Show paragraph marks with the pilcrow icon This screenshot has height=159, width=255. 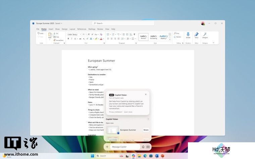135,34
